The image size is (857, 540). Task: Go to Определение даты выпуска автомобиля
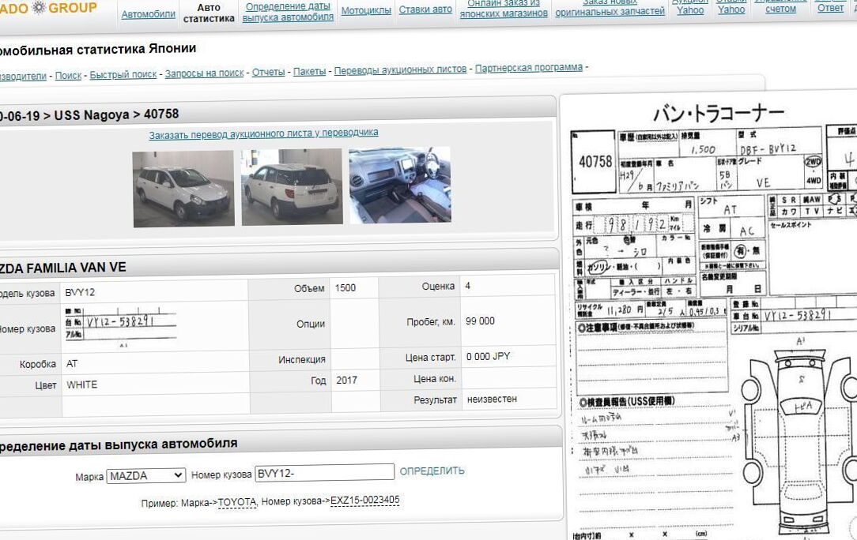[288, 12]
